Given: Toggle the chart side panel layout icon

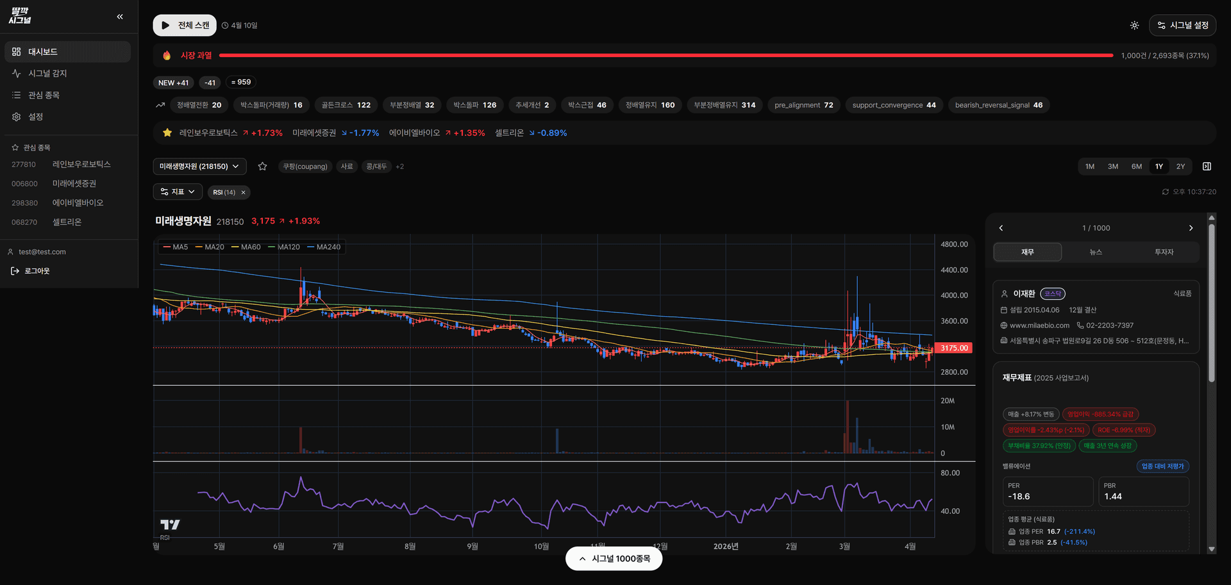Looking at the screenshot, I should (x=1207, y=167).
